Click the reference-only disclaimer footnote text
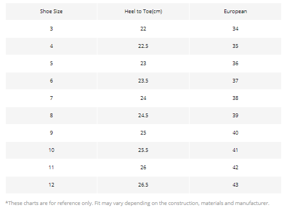 click(137, 203)
